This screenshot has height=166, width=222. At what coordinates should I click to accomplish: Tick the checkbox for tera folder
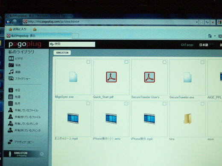pos(203,104)
